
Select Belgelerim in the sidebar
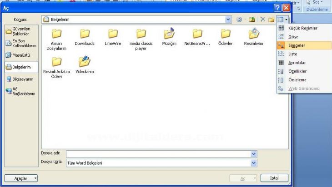coord(21,67)
